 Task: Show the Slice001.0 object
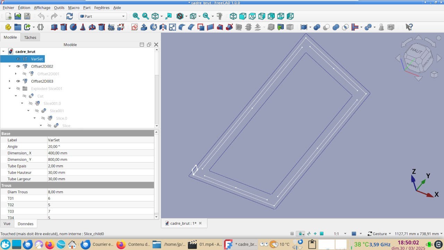31,103
